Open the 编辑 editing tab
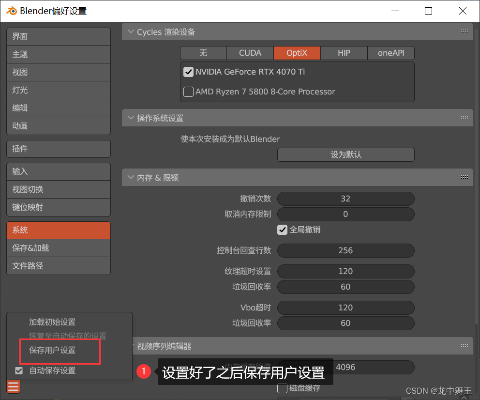Screen dimensions: 480x400 coord(59,108)
